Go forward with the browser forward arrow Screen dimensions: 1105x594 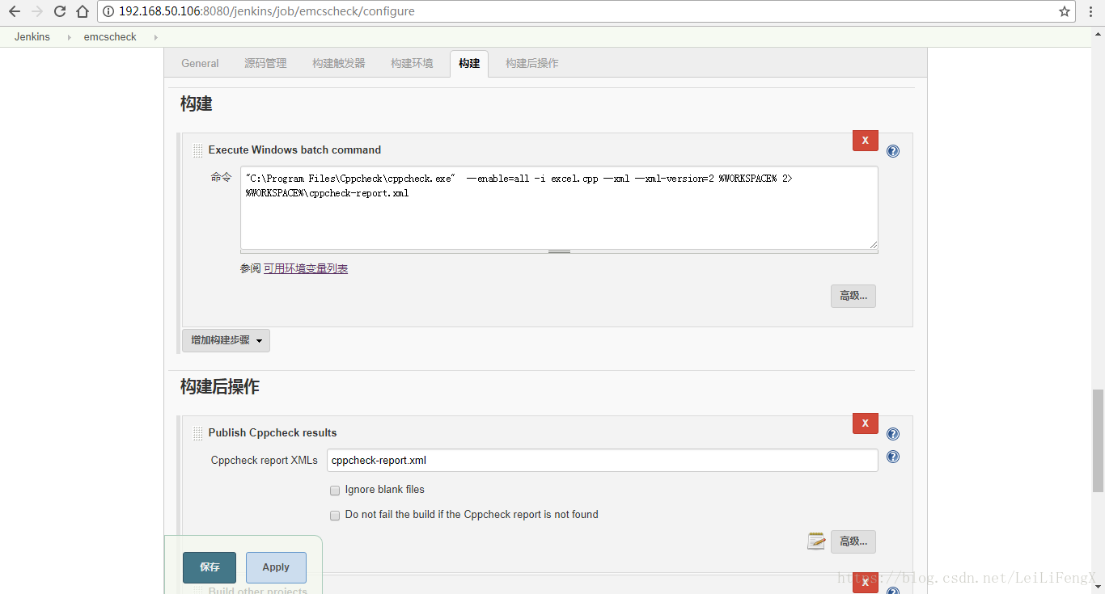[37, 11]
